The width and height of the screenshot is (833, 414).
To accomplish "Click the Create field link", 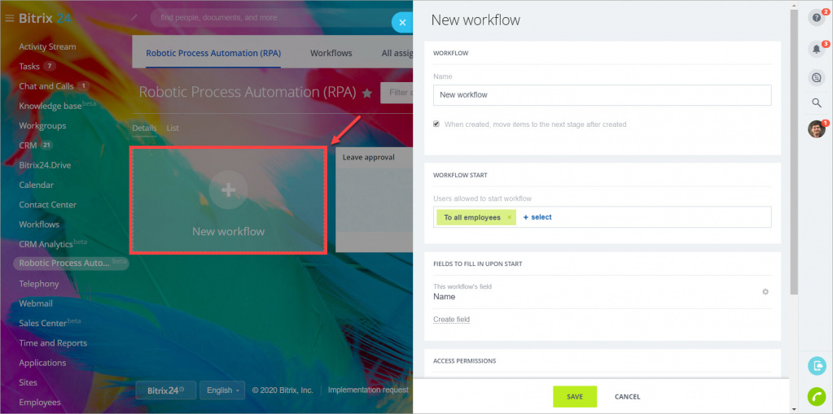I will pos(452,320).
